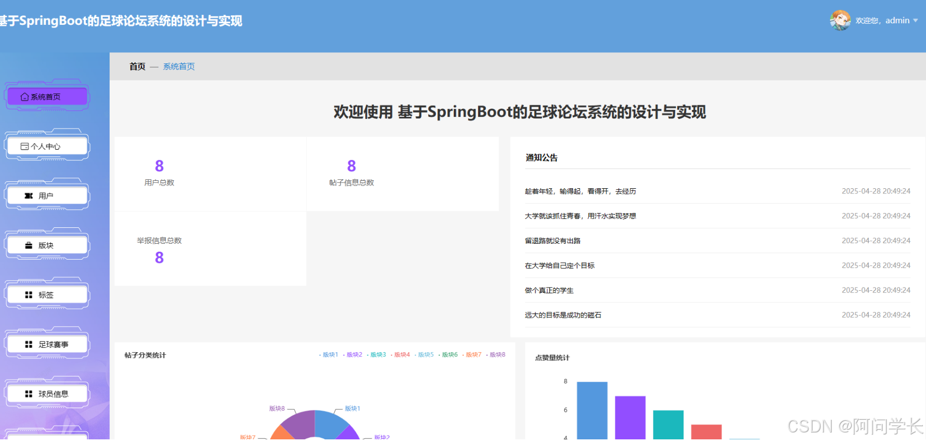Open the 用户 sidebar menu item
This screenshot has height=442, width=926.
click(47, 196)
